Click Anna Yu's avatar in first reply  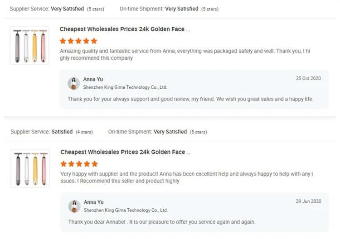[x=74, y=83]
